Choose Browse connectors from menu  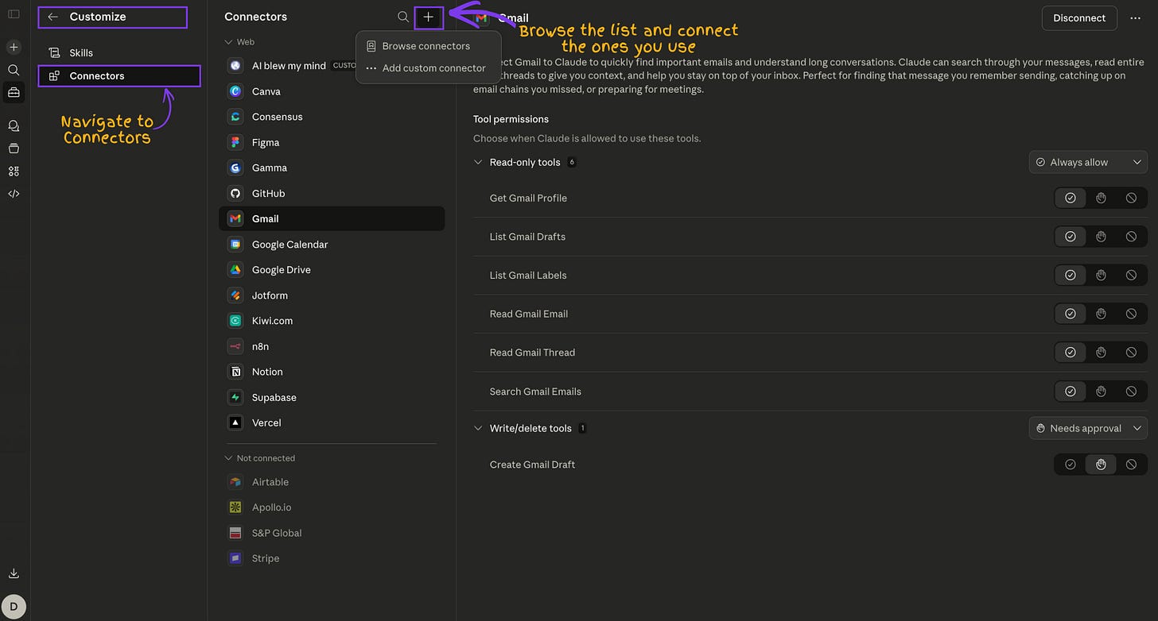coord(428,46)
